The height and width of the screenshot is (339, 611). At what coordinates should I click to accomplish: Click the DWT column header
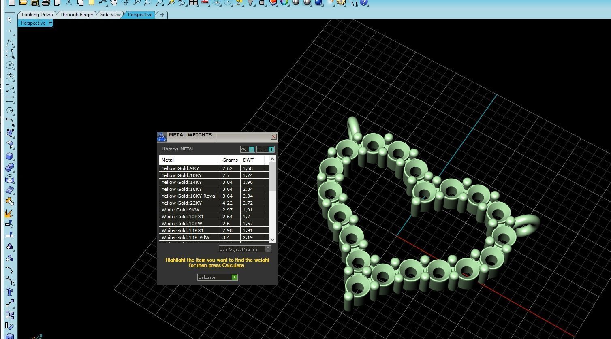pyautogui.click(x=252, y=160)
